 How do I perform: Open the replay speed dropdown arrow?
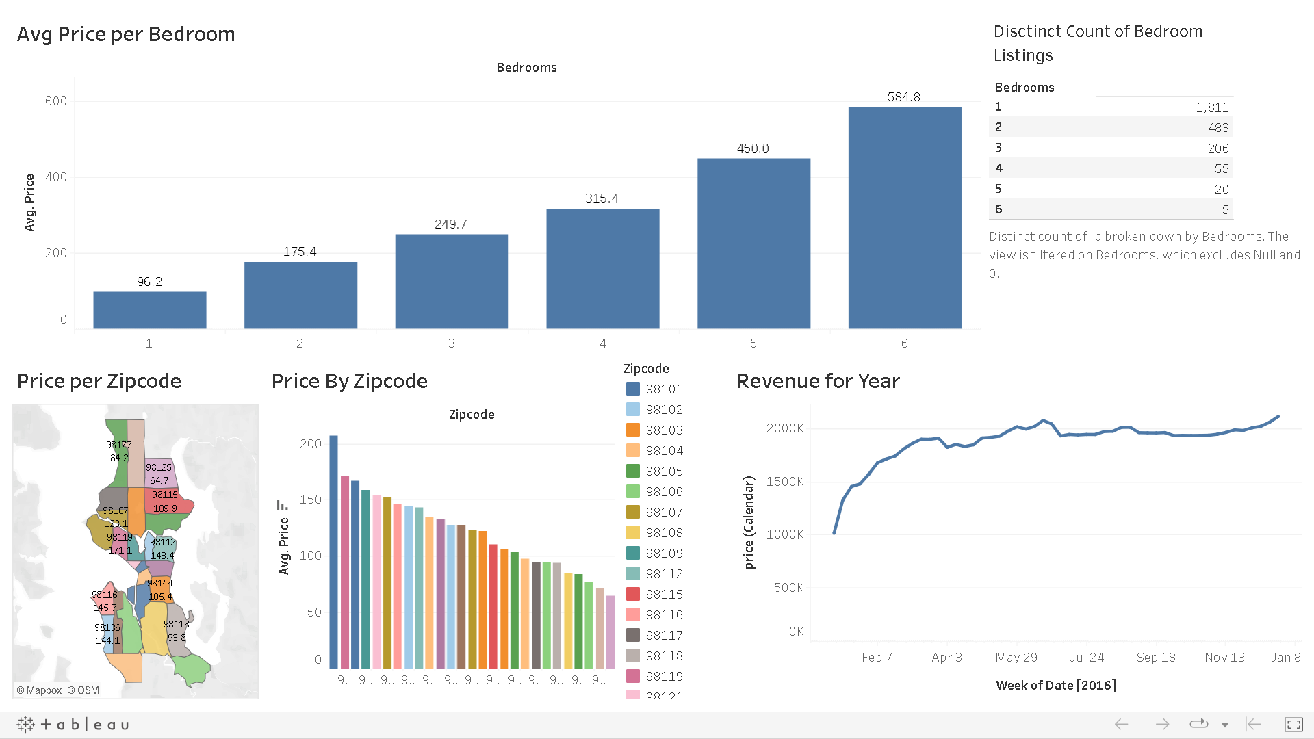1225,724
